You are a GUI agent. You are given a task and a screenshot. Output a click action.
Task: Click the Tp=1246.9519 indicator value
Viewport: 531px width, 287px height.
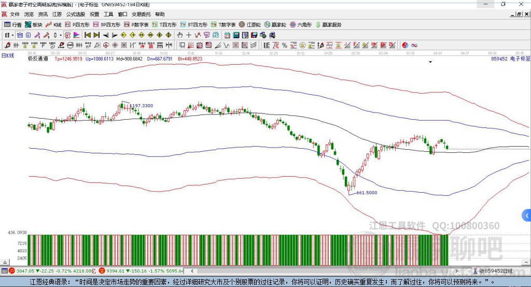(68, 59)
